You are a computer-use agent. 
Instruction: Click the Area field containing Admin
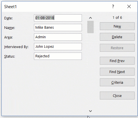pyautogui.click(x=58, y=37)
